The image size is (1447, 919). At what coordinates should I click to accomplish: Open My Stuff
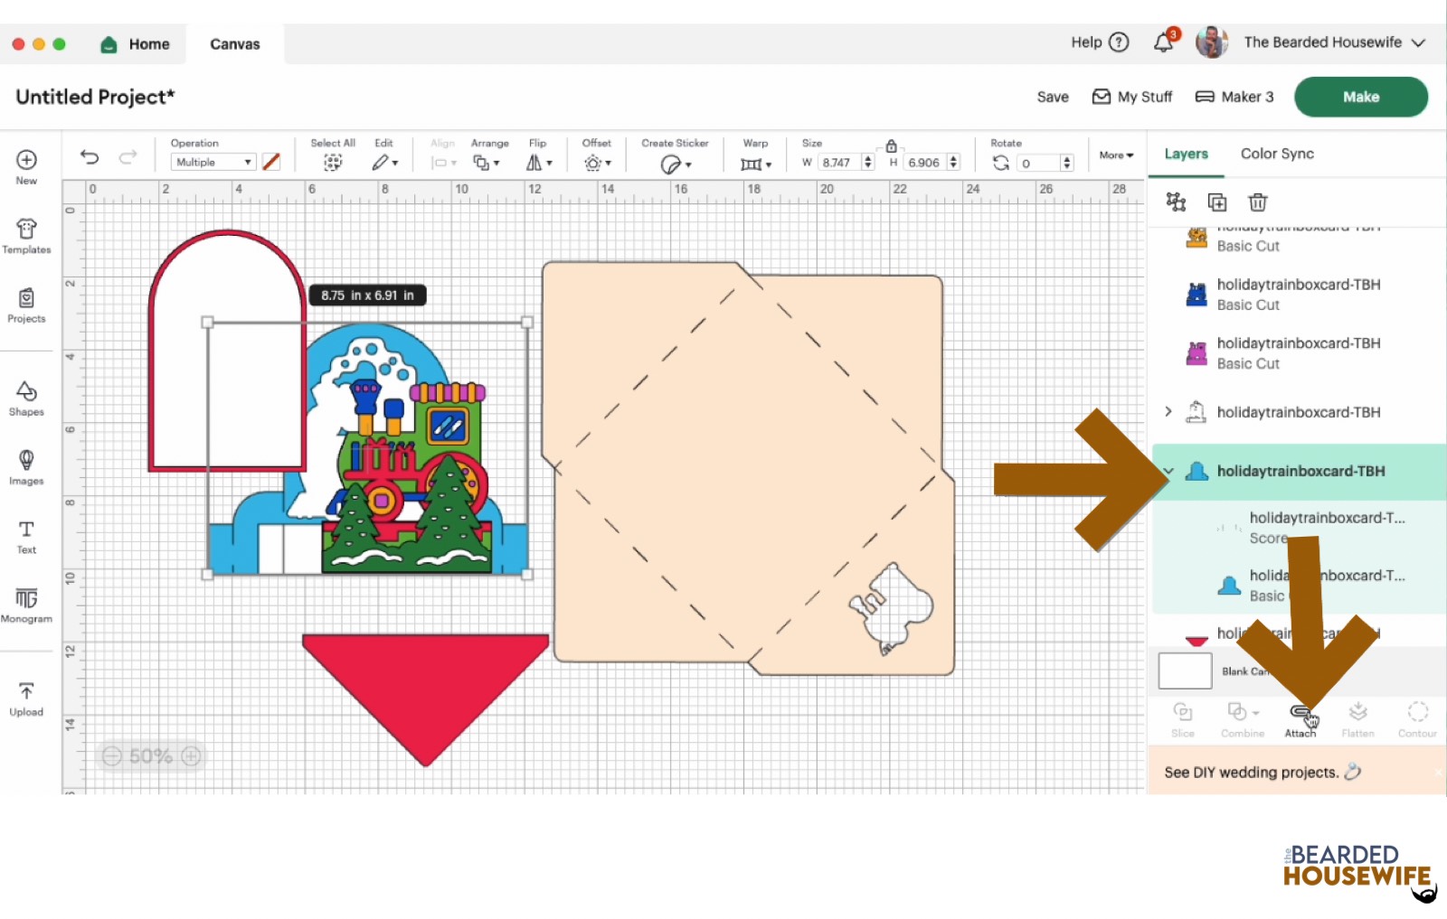[x=1132, y=97]
